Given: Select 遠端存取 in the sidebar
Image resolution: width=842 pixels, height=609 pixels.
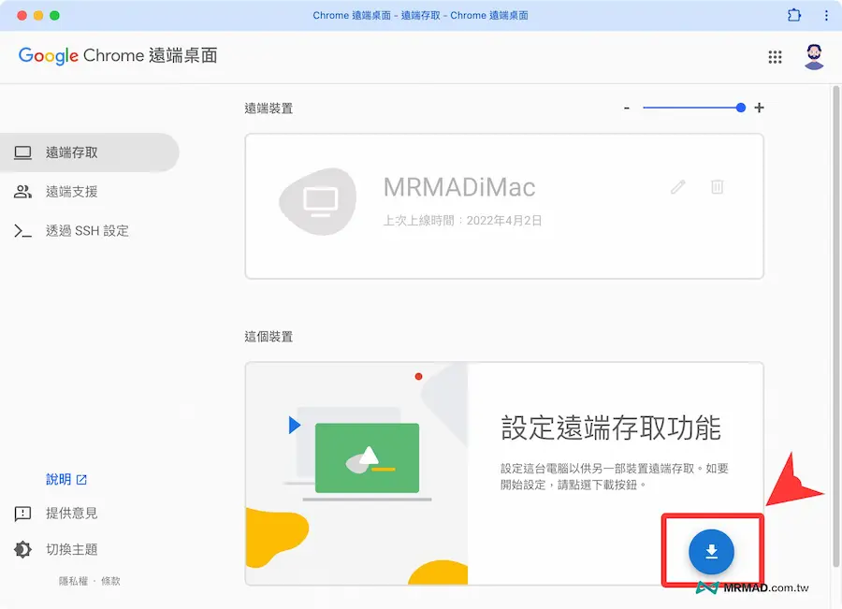Looking at the screenshot, I should pos(89,152).
